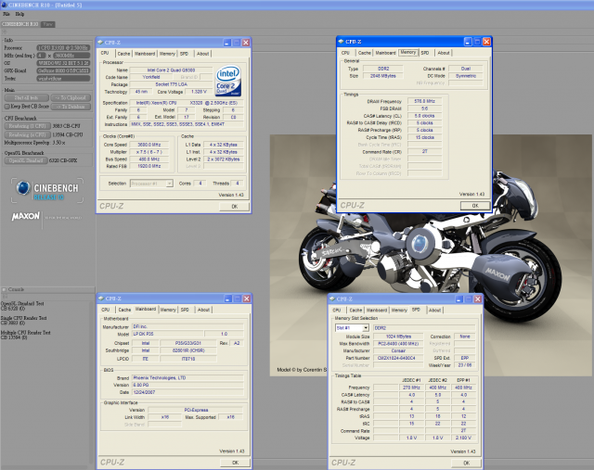594x470 pixels.
Task: Select the Memory tab in the Mainboard-tab CPU-Z window
Action: [x=168, y=310]
